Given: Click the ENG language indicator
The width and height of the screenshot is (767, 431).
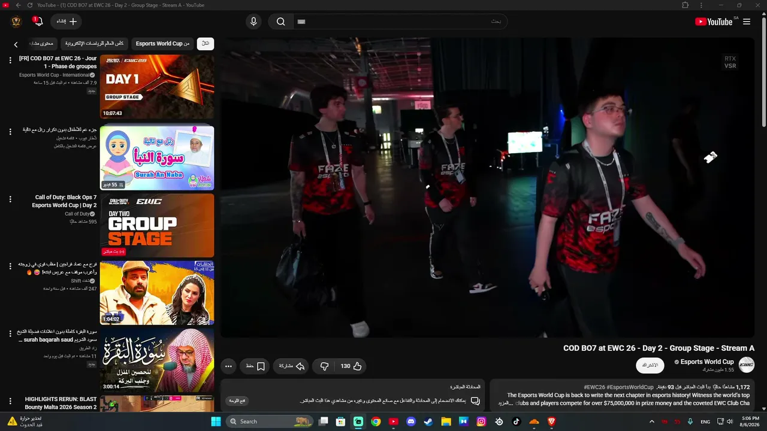Looking at the screenshot, I should tap(705, 421).
